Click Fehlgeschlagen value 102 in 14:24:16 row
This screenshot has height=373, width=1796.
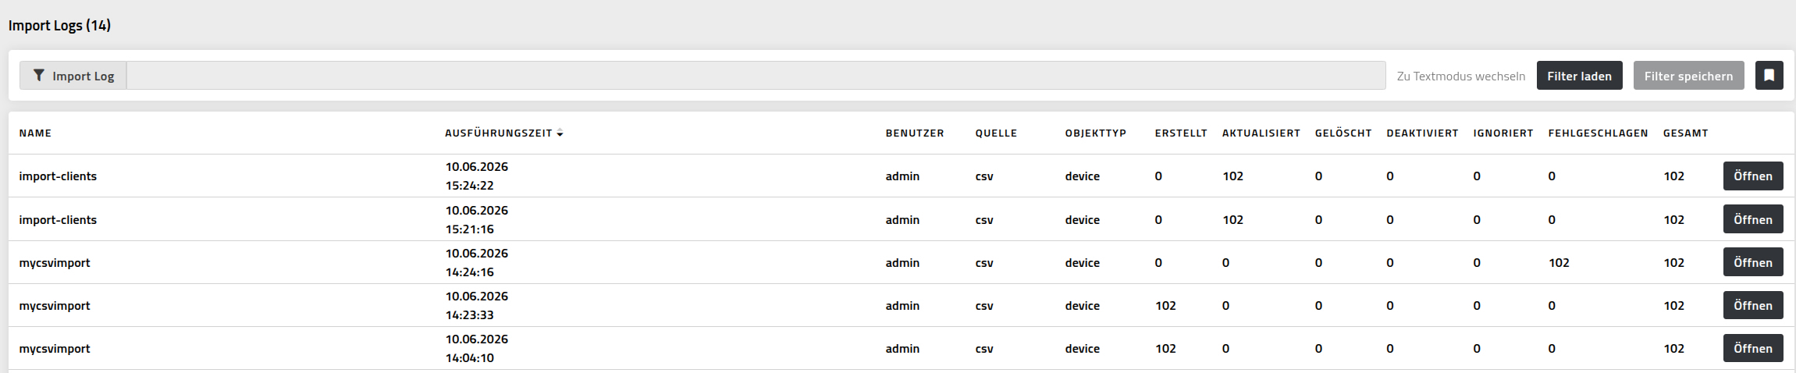(1559, 263)
